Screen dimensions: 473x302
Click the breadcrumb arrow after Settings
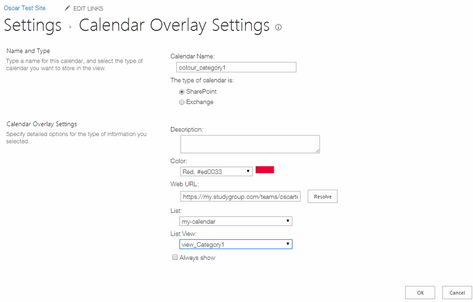tap(70, 27)
